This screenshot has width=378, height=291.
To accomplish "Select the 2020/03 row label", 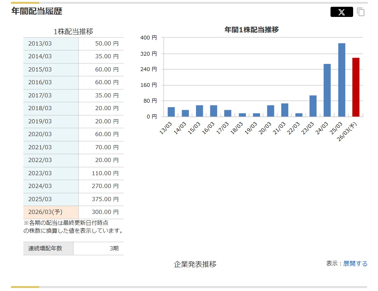I will [x=51, y=135].
